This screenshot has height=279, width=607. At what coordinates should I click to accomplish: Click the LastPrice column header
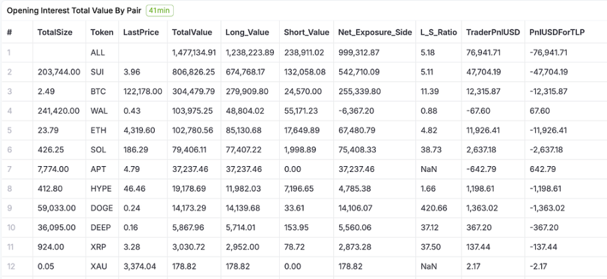pos(141,32)
